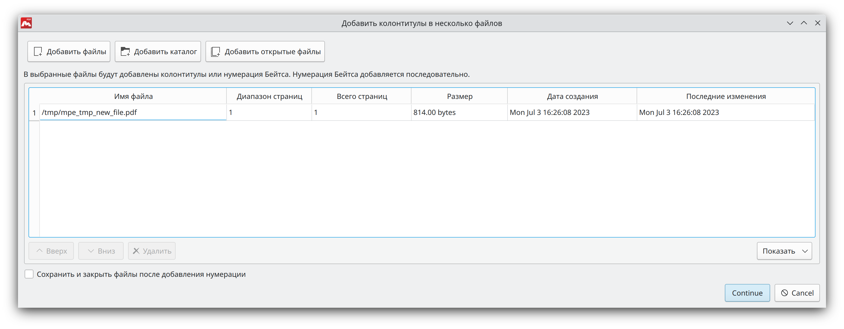Click the Последние изменения cell Mon Jul 3
The image size is (844, 329).
point(726,112)
